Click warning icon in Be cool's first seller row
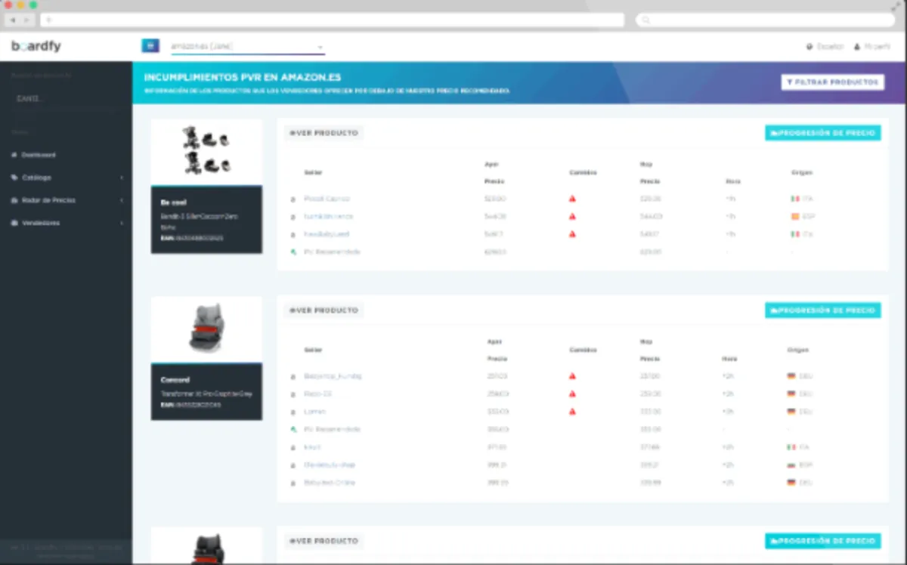This screenshot has width=907, height=565. click(x=572, y=199)
